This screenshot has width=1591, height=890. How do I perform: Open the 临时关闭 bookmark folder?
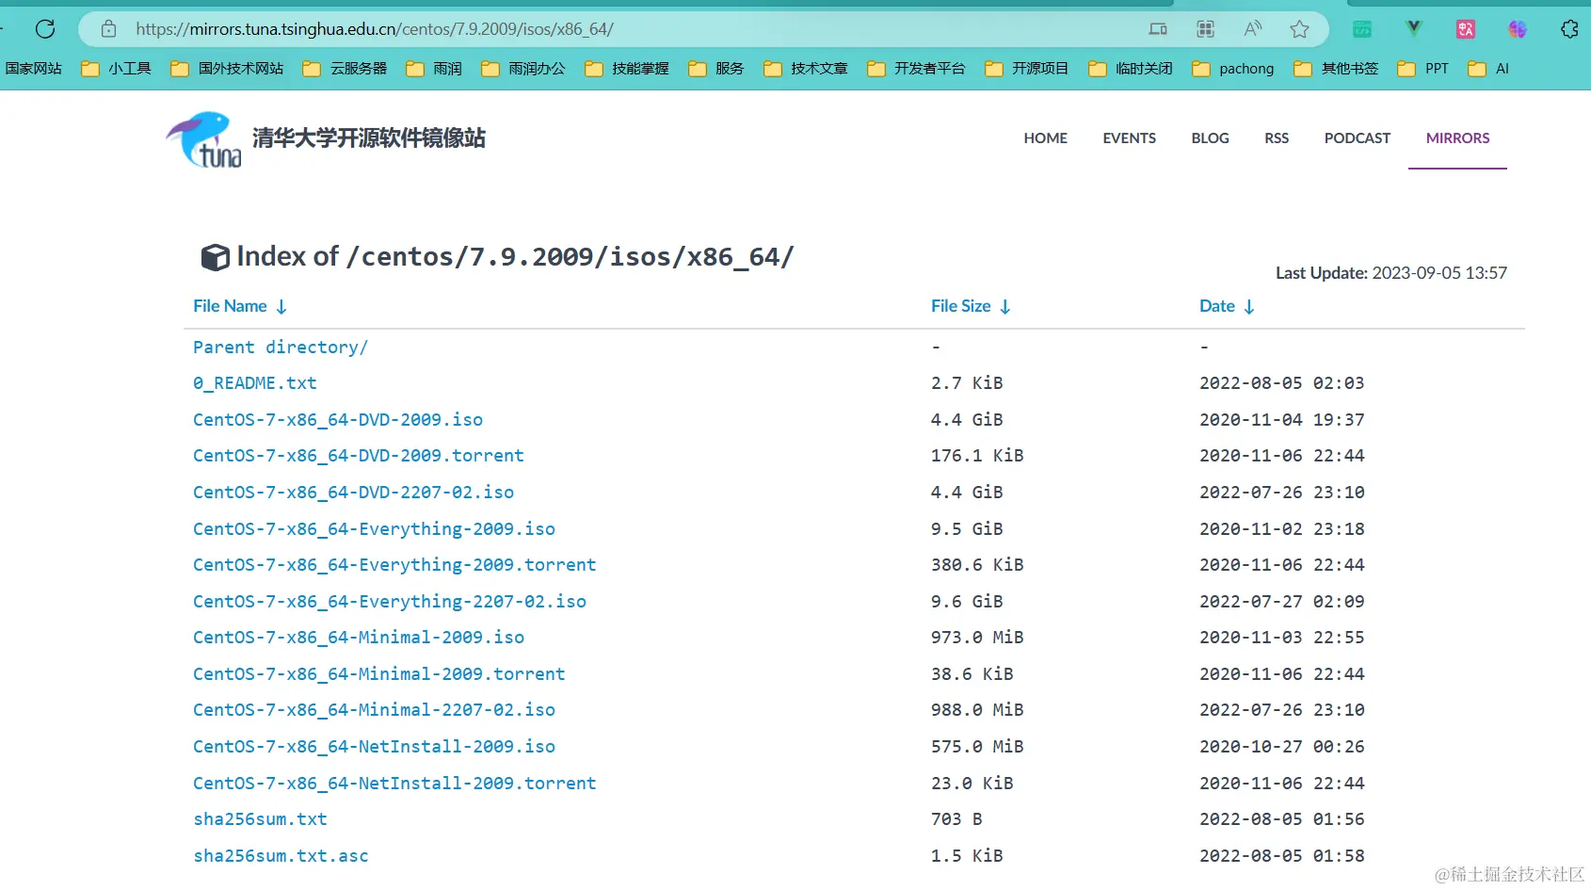(x=1131, y=69)
